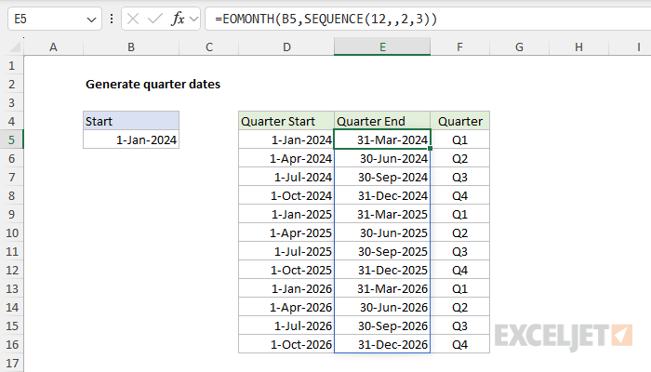Click cell B5 containing 1-Jan-2024
Image resolution: width=651 pixels, height=372 pixels.
pyautogui.click(x=131, y=139)
